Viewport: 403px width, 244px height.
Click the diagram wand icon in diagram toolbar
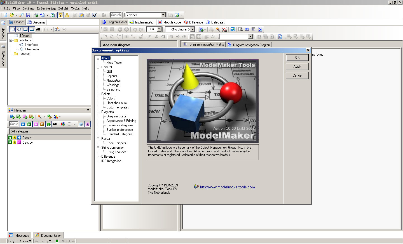[x=218, y=29]
